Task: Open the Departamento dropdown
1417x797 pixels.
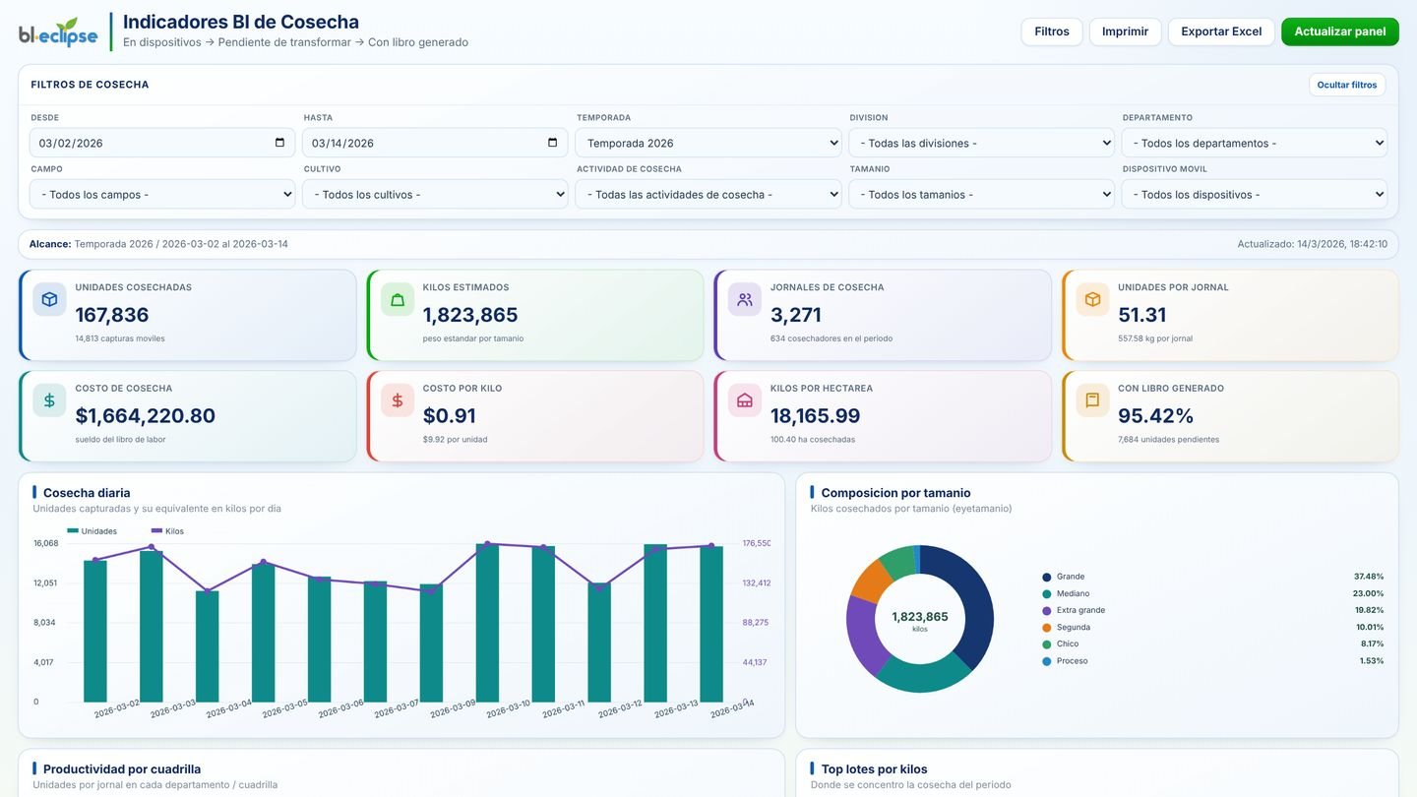Action: click(1255, 143)
